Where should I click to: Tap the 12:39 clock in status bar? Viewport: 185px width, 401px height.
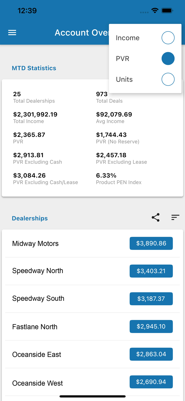(27, 11)
